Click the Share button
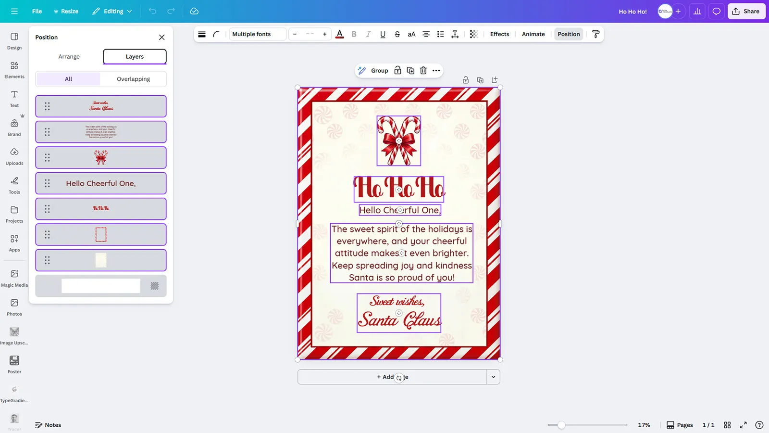The width and height of the screenshot is (769, 433). point(746,11)
